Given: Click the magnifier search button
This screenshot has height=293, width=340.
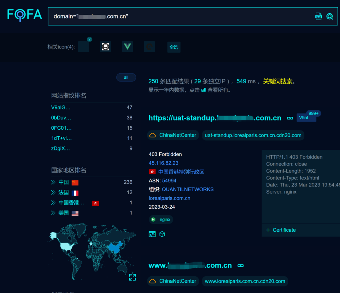Looking at the screenshot, I should click(330, 16).
